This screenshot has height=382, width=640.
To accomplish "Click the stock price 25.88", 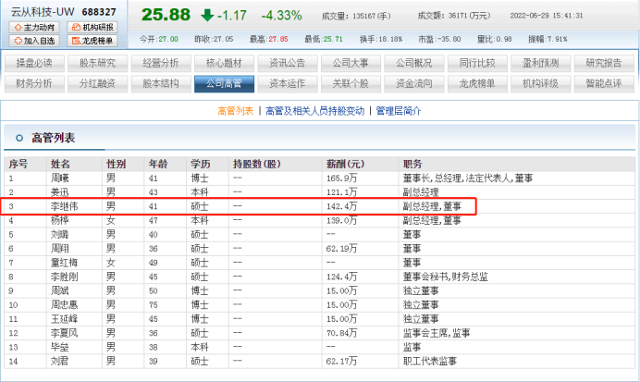I will point(166,15).
